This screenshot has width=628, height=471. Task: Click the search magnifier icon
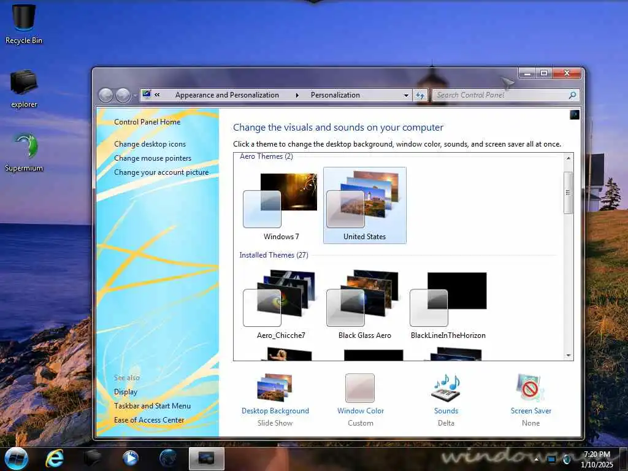(572, 95)
